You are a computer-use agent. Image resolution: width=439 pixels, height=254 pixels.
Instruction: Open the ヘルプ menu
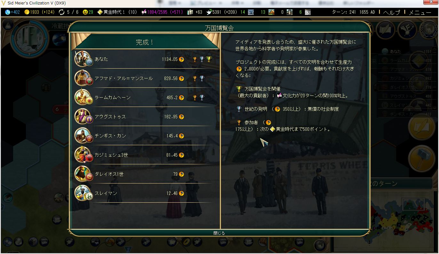392,12
